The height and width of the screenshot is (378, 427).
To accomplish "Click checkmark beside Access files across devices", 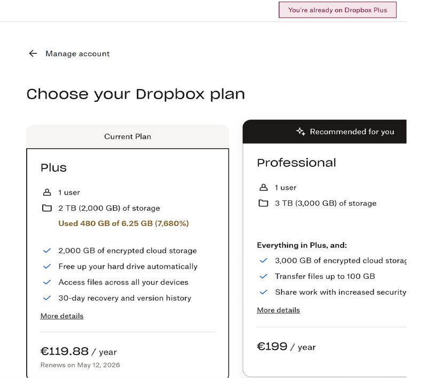I will [x=47, y=282].
